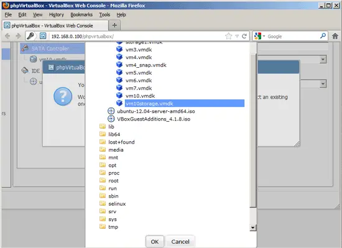The width and height of the screenshot is (342, 248).
Task: Open the lower combo box behind the dialog
Action: coord(323,84)
